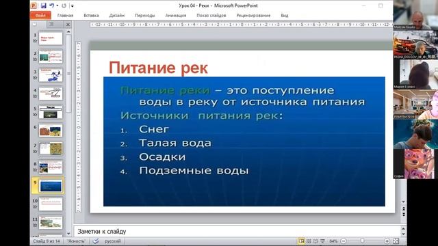Click the "Ясность" theme name in status bar
The width and height of the screenshot is (438, 246).
click(x=76, y=241)
